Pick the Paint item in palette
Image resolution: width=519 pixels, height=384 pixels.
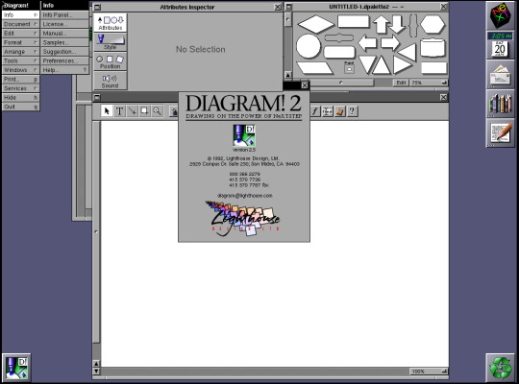[x=349, y=67]
